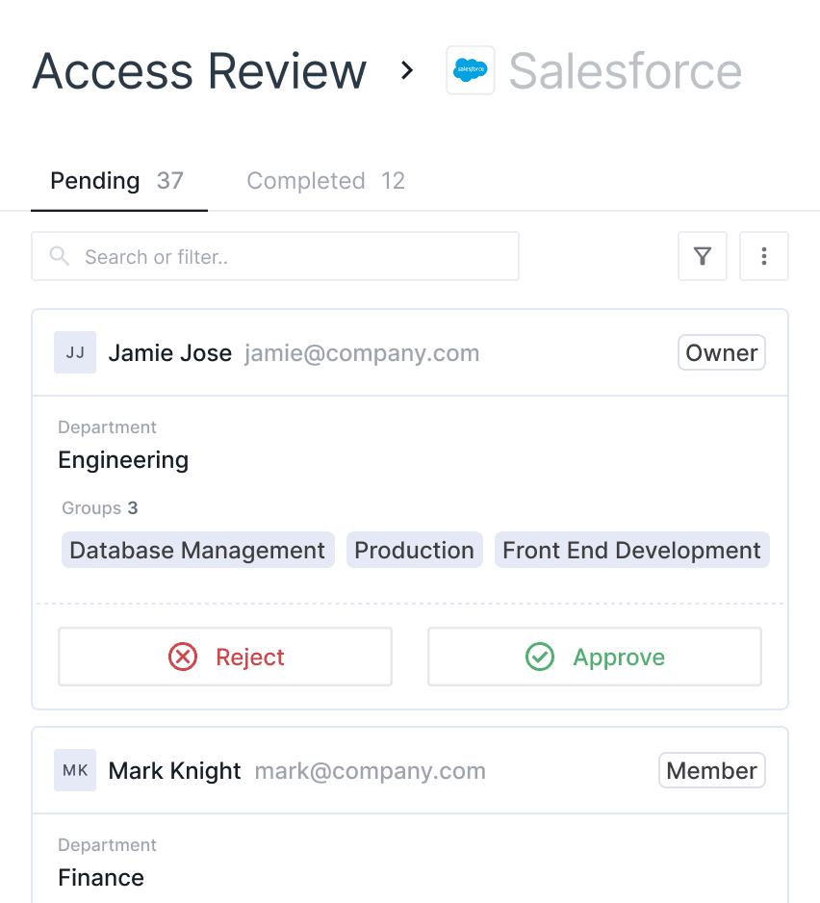
Task: Select the Front End Development group tag
Action: pos(631,550)
